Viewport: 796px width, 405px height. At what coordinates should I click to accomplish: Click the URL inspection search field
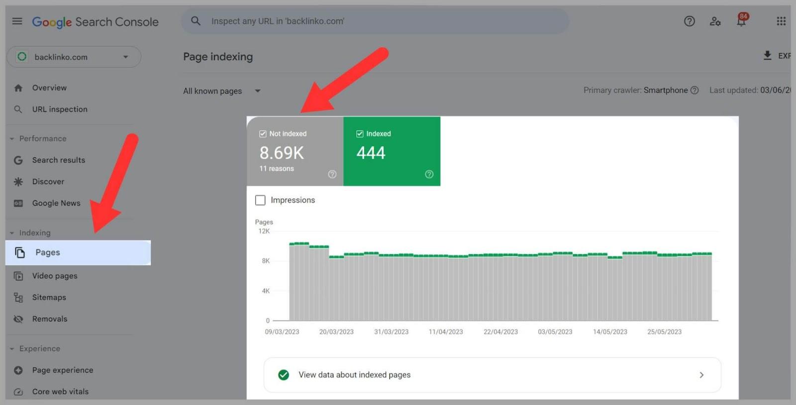point(375,21)
